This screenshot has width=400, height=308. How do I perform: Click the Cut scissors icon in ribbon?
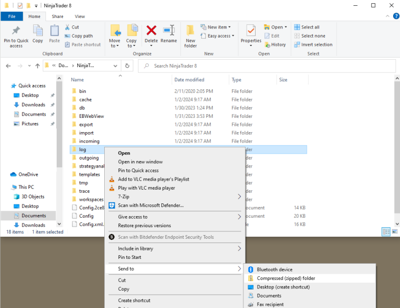click(67, 27)
